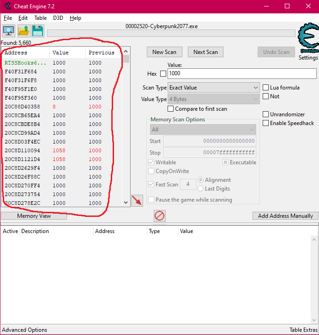Save the table with floppy disk icon

pos(38,31)
